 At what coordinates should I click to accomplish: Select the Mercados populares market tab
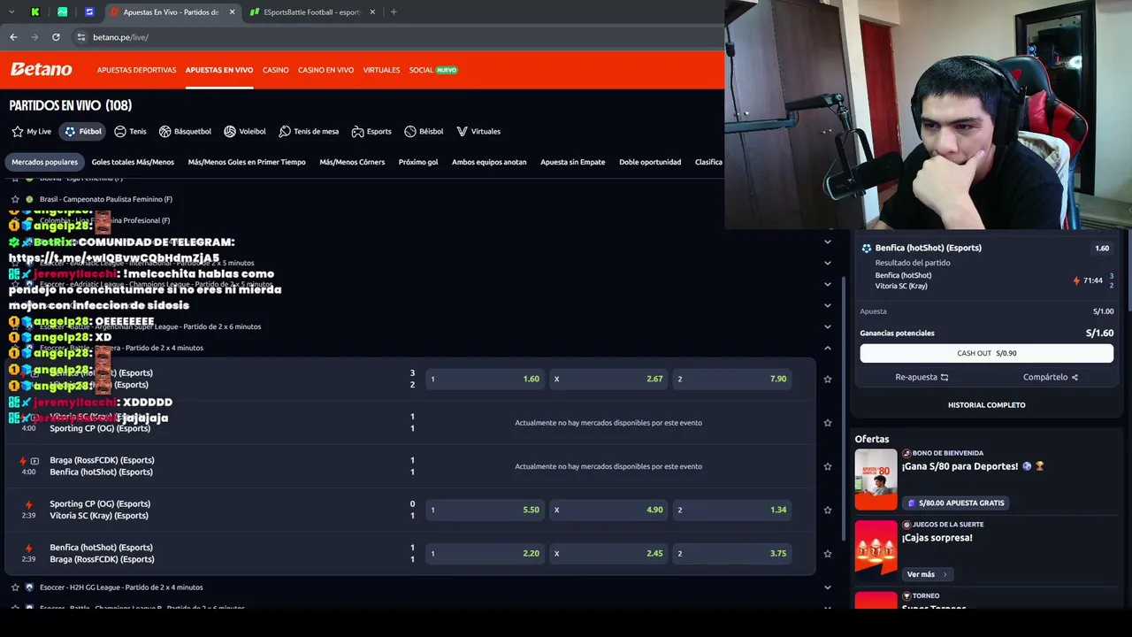pos(44,162)
